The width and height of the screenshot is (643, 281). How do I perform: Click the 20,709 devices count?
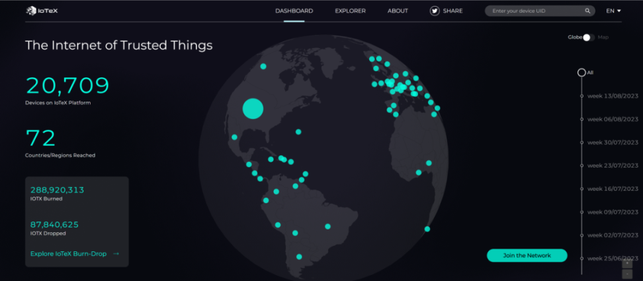coord(67,86)
